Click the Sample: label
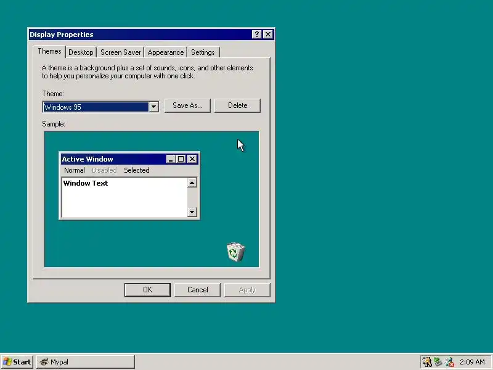 [x=54, y=124]
